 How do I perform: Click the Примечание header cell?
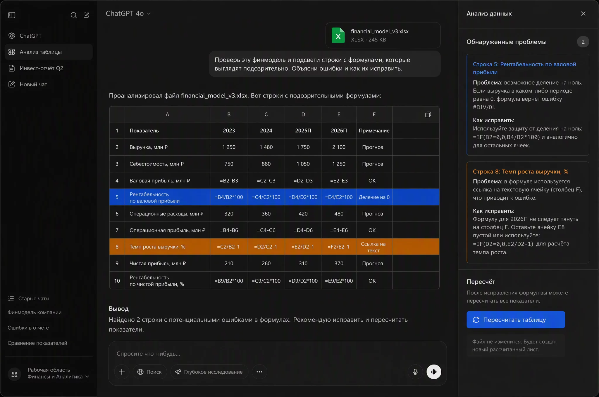click(x=374, y=130)
